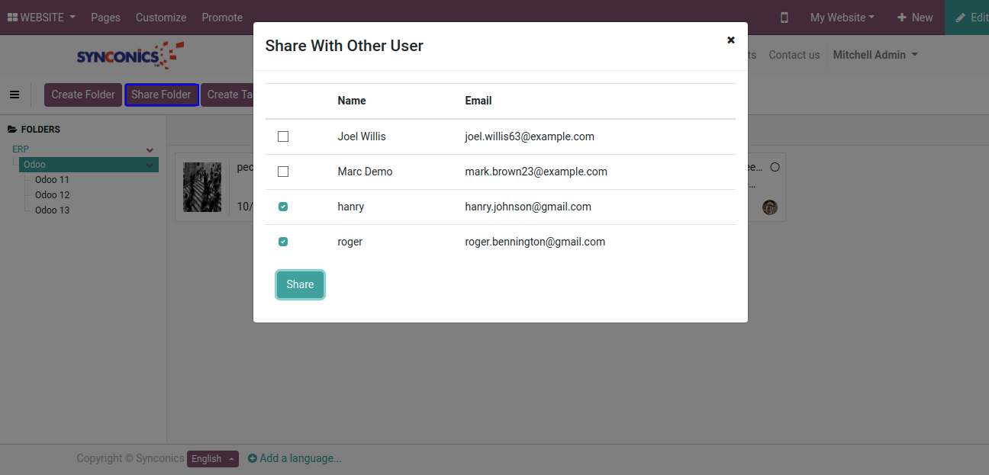Collapse the ERP folder chevron
The width and height of the screenshot is (989, 475).
click(150, 150)
